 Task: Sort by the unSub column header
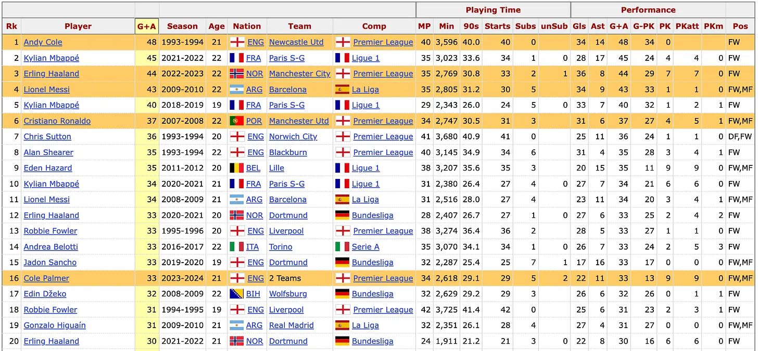click(554, 26)
